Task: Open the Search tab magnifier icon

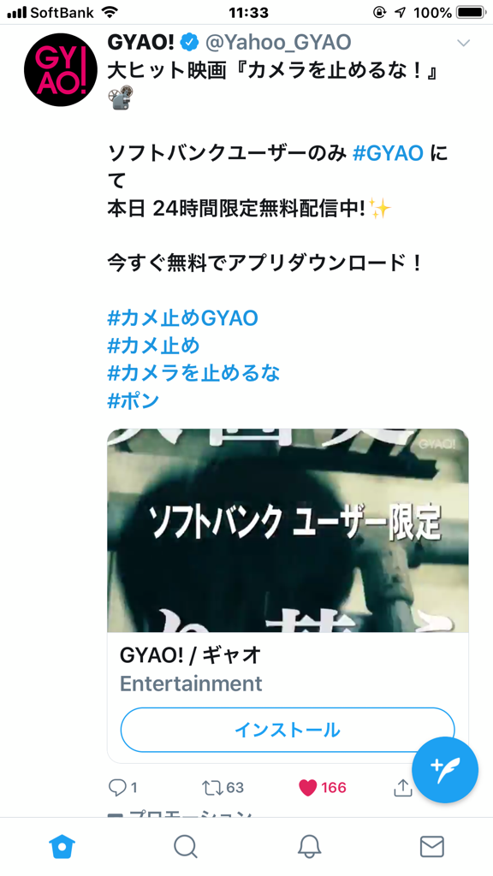Action: [x=185, y=847]
